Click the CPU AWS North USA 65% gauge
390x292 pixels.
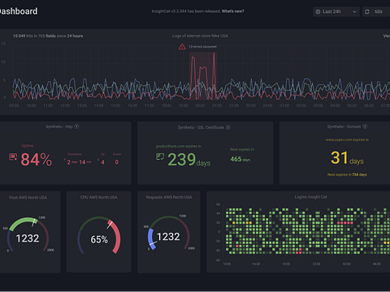point(99,235)
